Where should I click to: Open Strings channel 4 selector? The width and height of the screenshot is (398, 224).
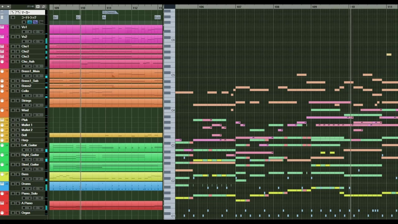38,105
